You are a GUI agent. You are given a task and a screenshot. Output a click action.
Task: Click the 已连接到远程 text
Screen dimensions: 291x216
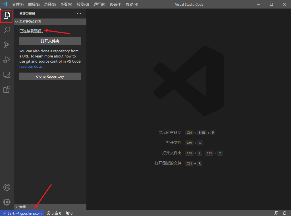click(x=31, y=31)
